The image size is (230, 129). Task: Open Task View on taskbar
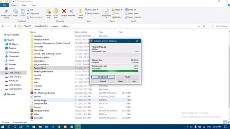point(21,126)
